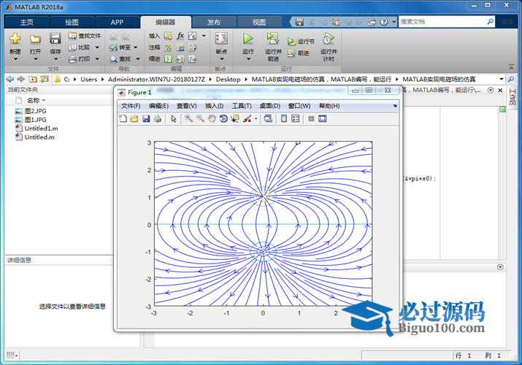Click the Brush data tool in Figure 1
522x365 pixels.
[247, 119]
